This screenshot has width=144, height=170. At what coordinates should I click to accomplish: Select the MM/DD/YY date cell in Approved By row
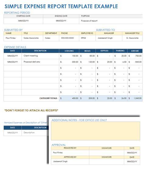tap(132, 161)
